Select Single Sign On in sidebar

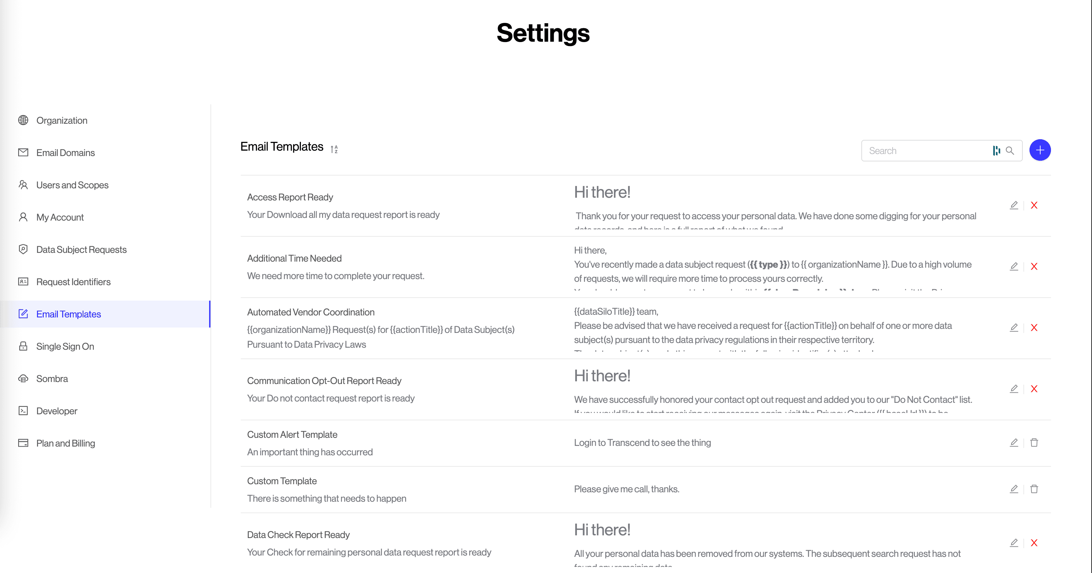point(65,346)
